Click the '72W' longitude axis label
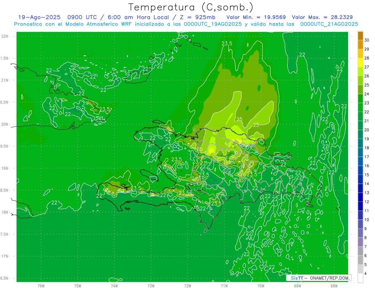Screen dimensions: 375x290 coord(187,286)
